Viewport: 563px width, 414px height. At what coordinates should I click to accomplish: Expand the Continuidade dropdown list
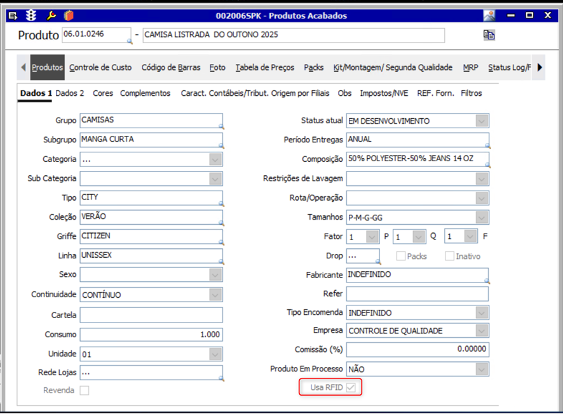[216, 295]
